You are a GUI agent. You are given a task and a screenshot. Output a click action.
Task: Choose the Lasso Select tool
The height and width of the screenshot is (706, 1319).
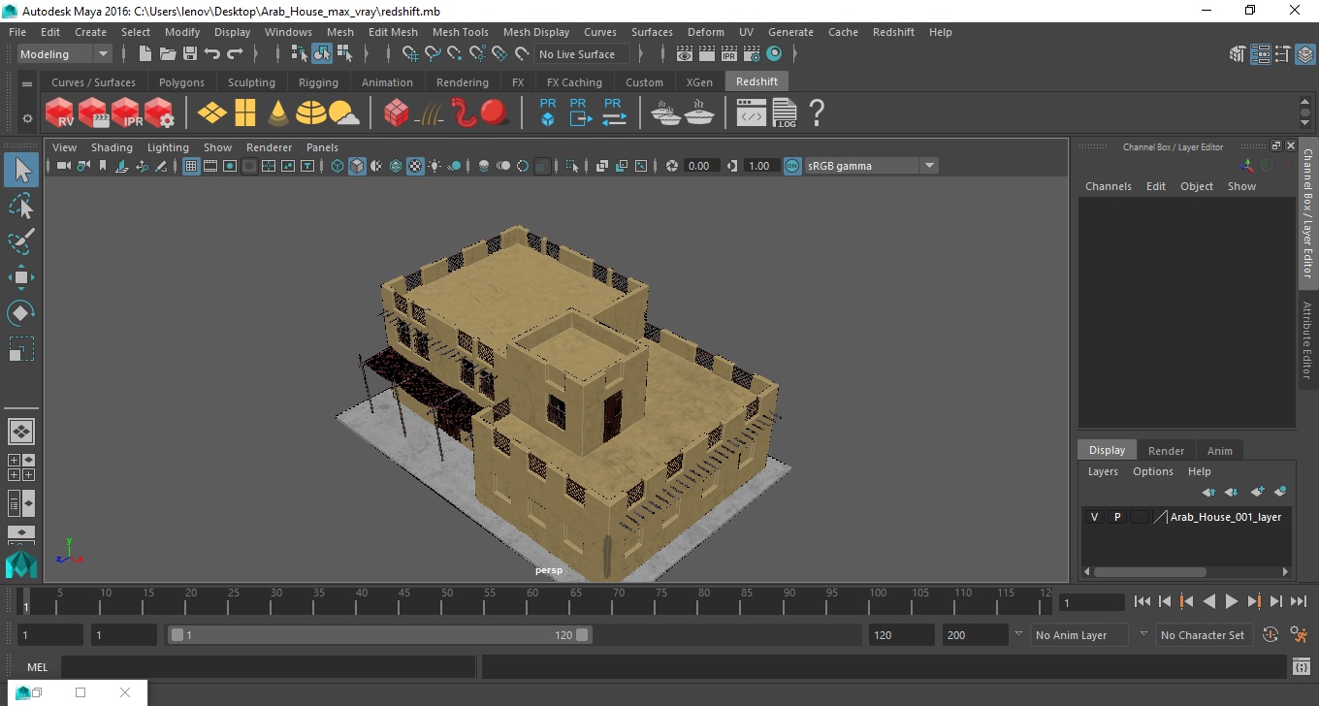[21, 206]
